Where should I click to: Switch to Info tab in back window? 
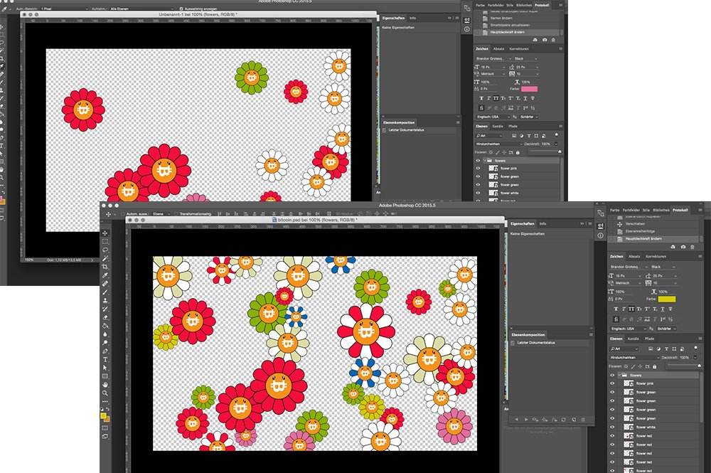click(x=412, y=18)
